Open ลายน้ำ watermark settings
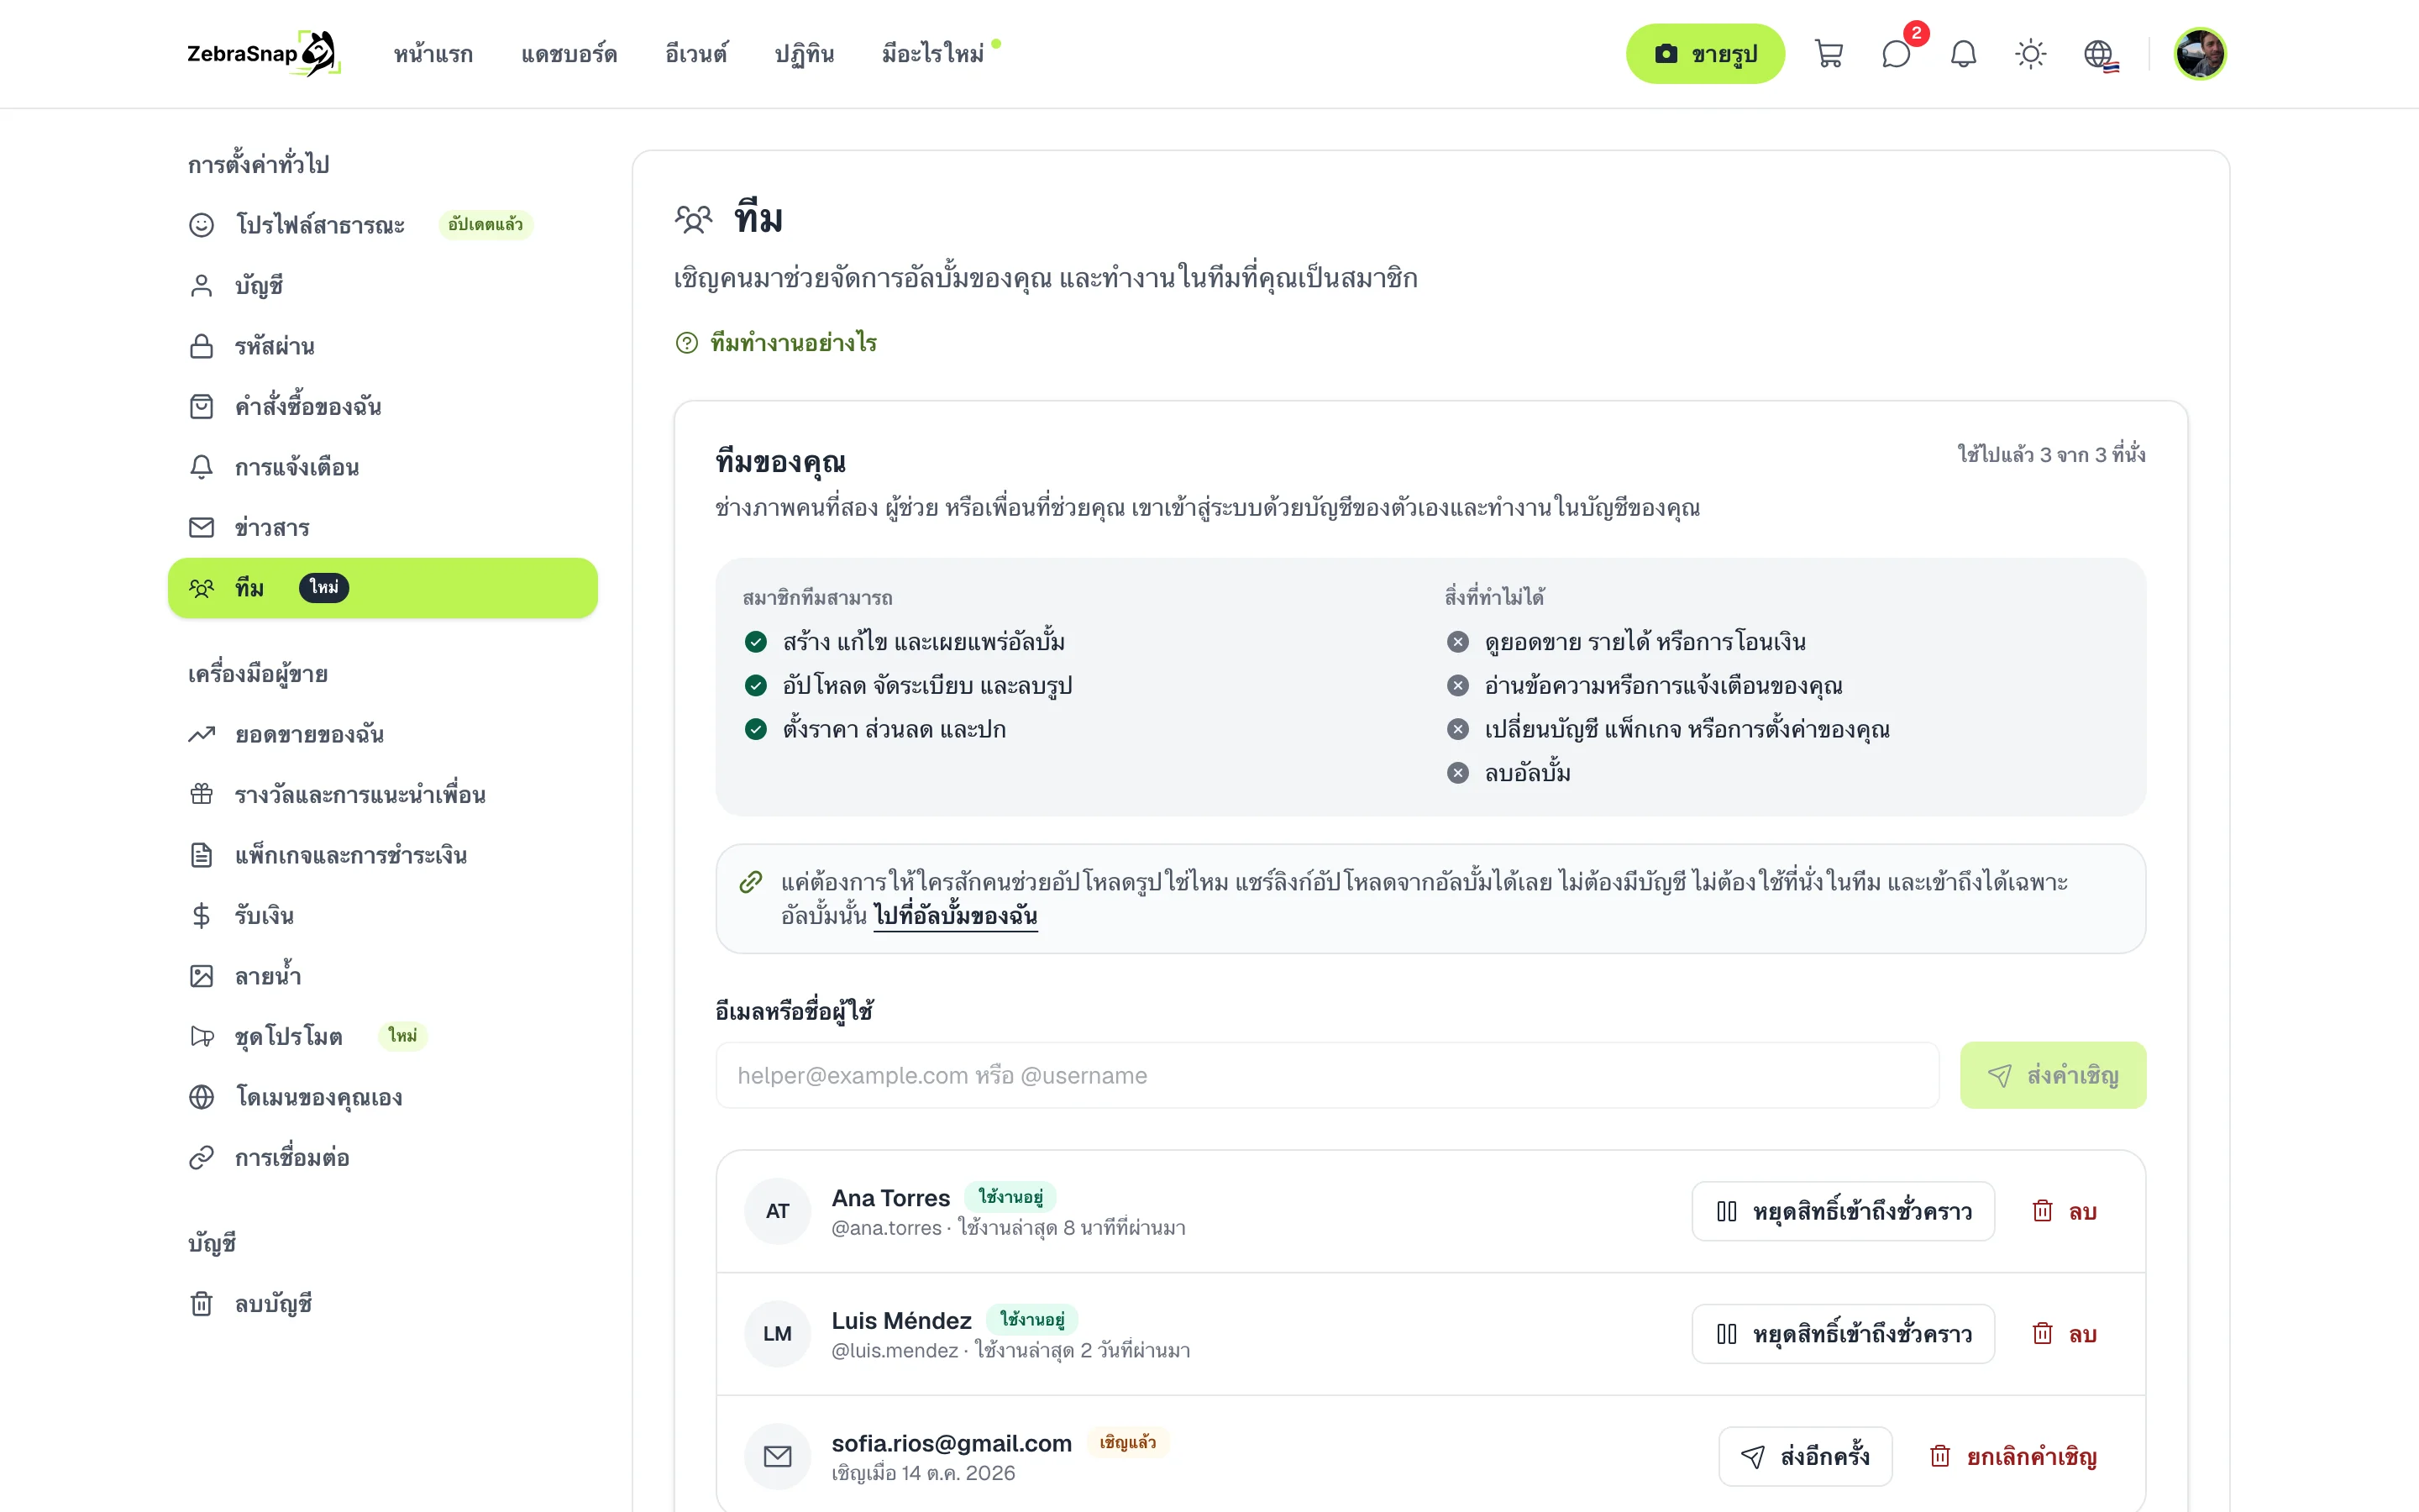Image resolution: width=2419 pixels, height=1512 pixels. [x=383, y=976]
